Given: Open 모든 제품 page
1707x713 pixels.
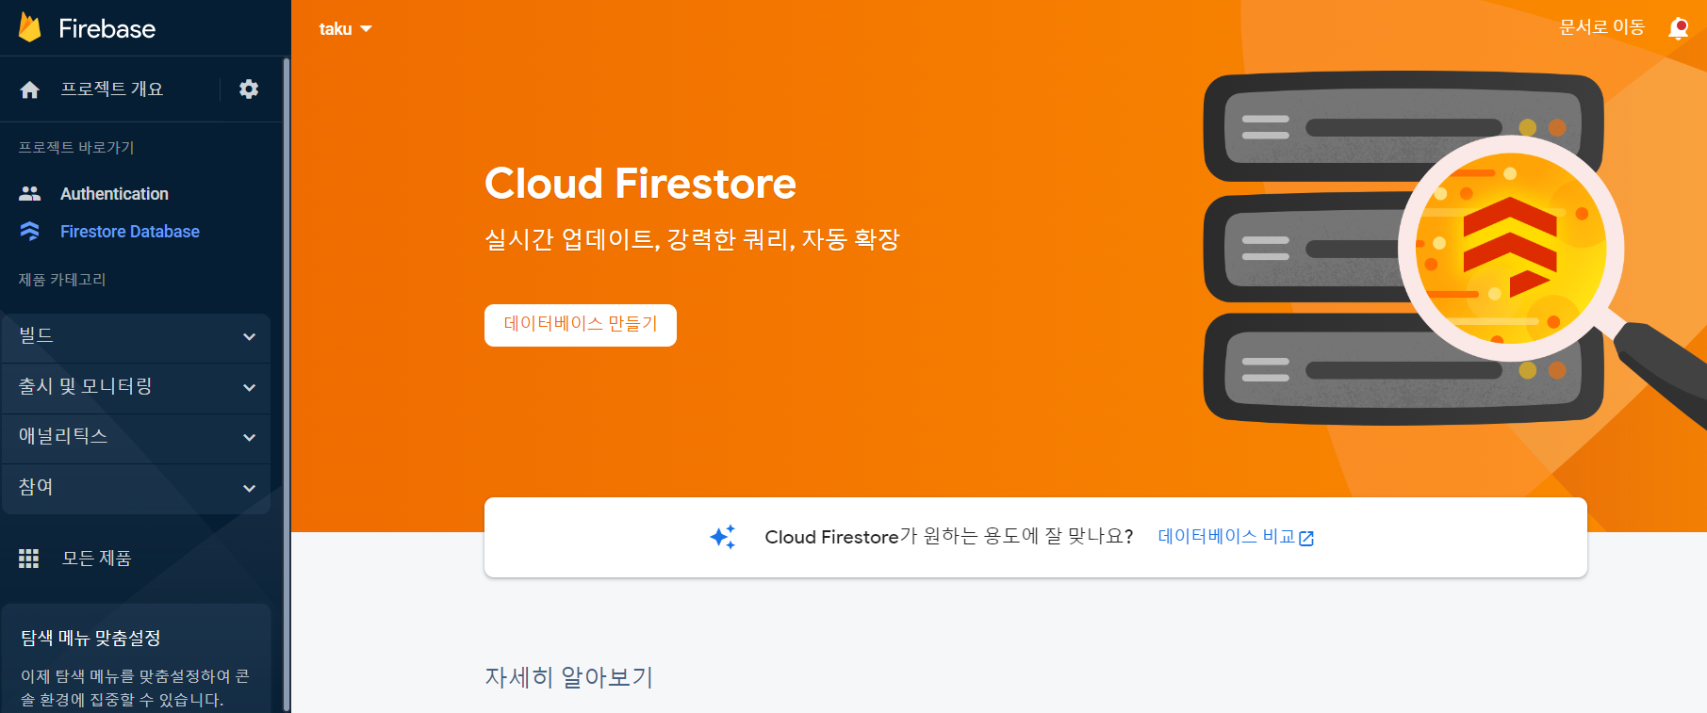Looking at the screenshot, I should click(96, 559).
